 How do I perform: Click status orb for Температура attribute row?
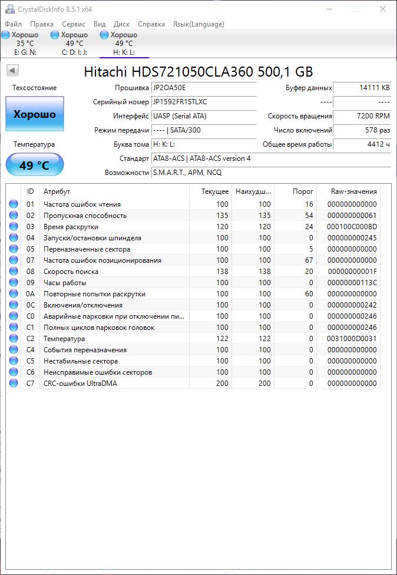point(14,339)
